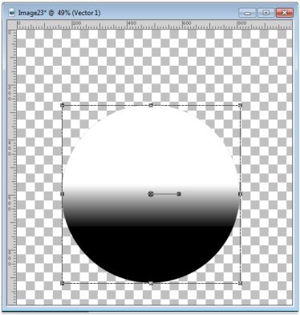Click the bottom-center selection handle

pos(151,283)
